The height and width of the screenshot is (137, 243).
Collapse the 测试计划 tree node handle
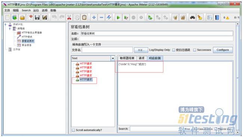coord(6,25)
